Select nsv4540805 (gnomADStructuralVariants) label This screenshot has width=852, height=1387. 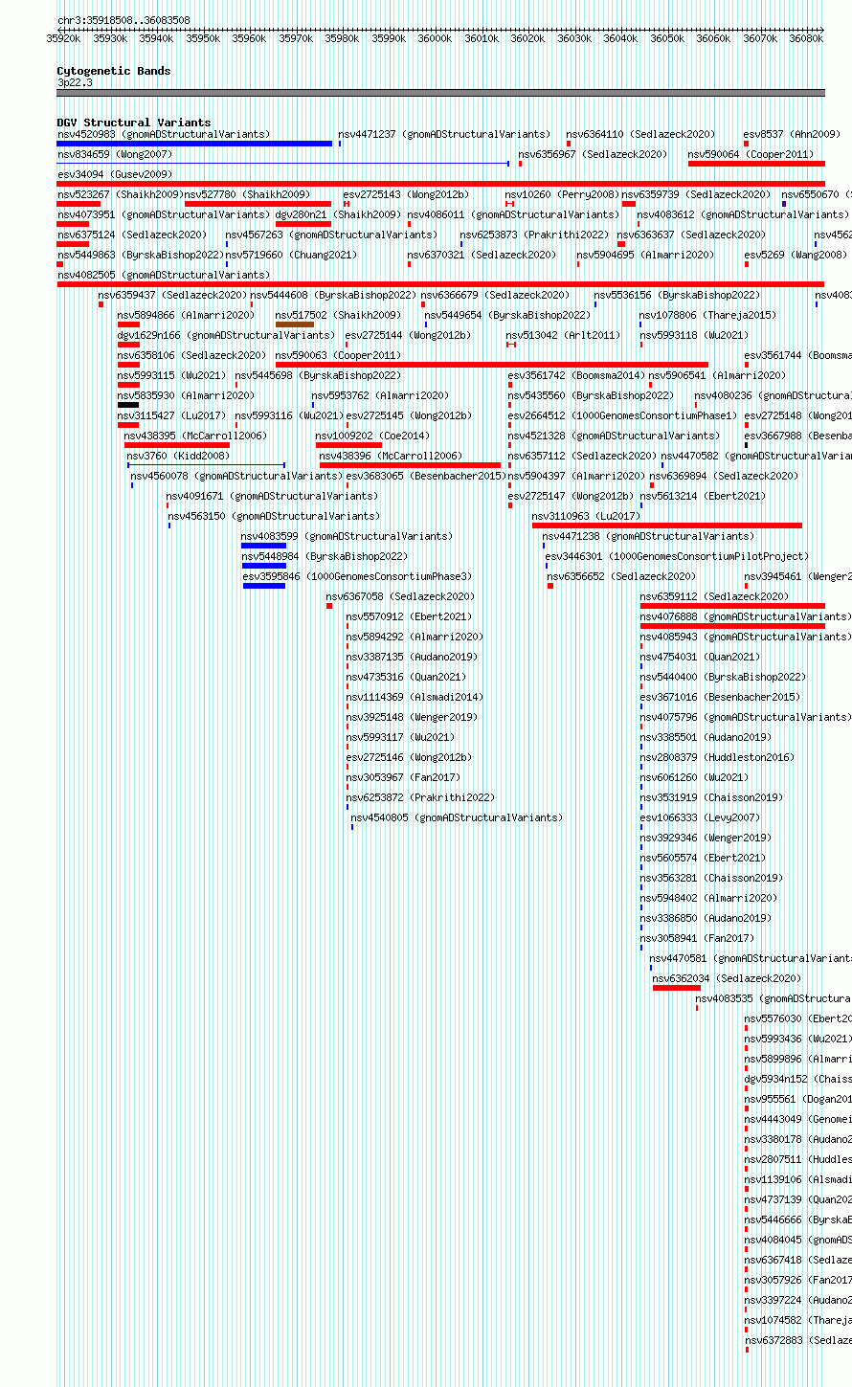pyautogui.click(x=457, y=817)
